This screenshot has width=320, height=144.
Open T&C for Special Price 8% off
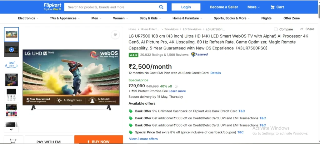pos(240,132)
